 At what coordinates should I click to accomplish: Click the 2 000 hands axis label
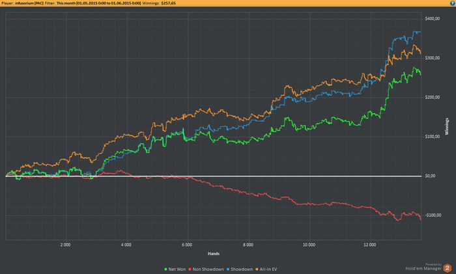(65, 245)
